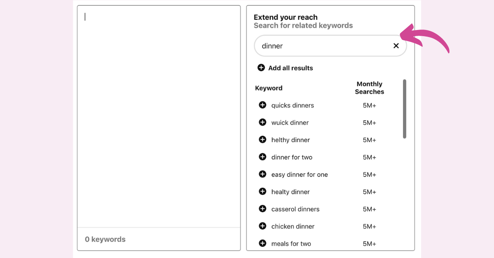
Task: Add the 'helthy dinner' keyword plus icon
Action: tap(262, 139)
